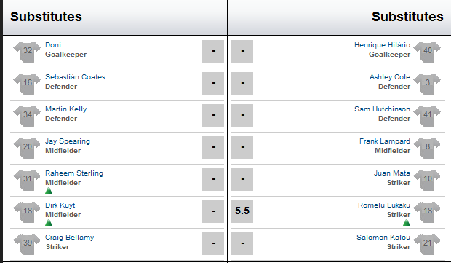Click Doni's number 32 shirt icon
451x263 pixels.
coord(27,52)
